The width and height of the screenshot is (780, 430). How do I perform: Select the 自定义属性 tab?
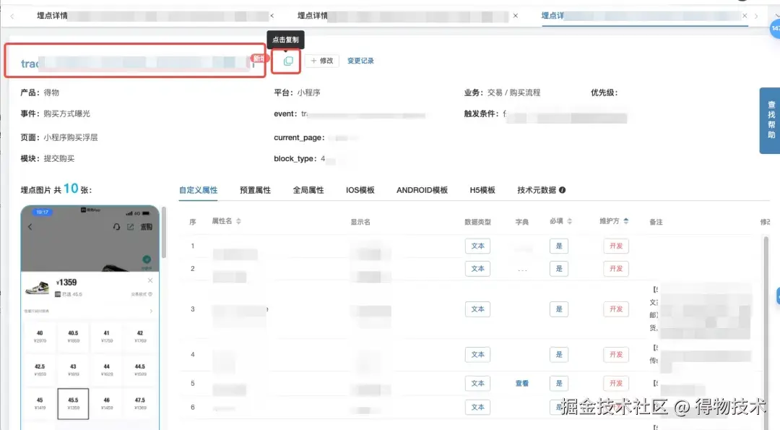(x=198, y=190)
